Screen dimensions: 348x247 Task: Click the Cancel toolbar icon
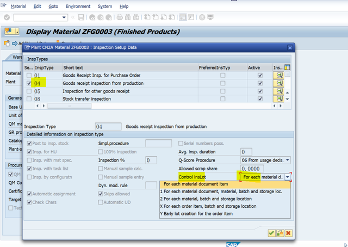(109, 17)
